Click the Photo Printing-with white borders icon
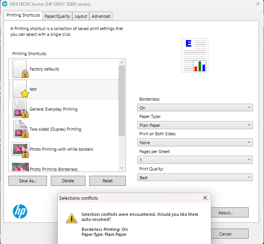 [20, 150]
